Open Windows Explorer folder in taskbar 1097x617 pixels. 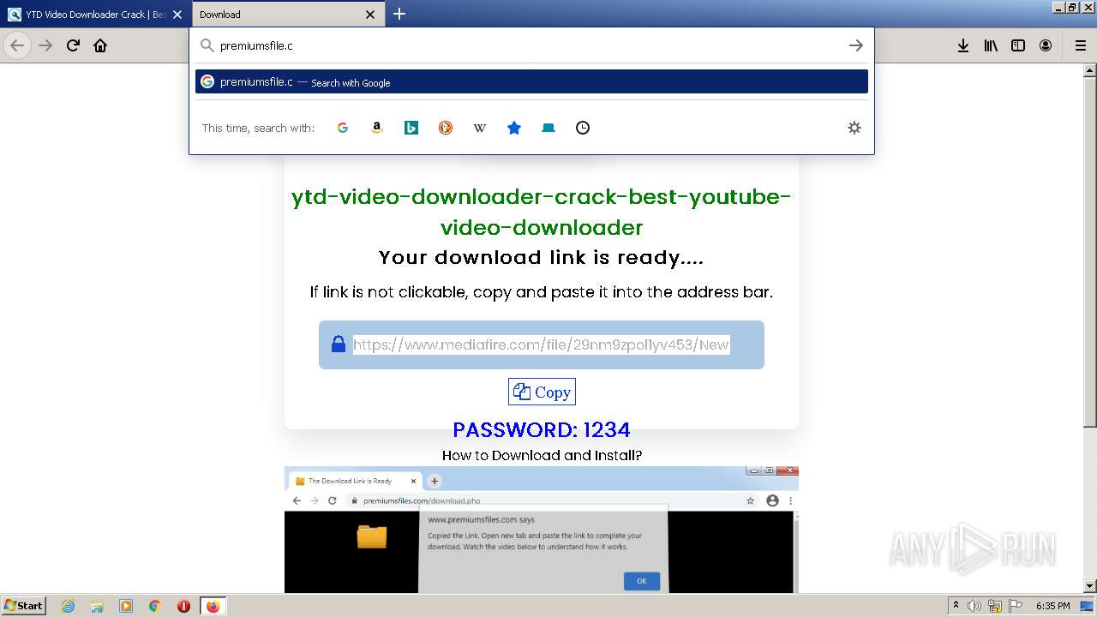pyautogui.click(x=97, y=606)
